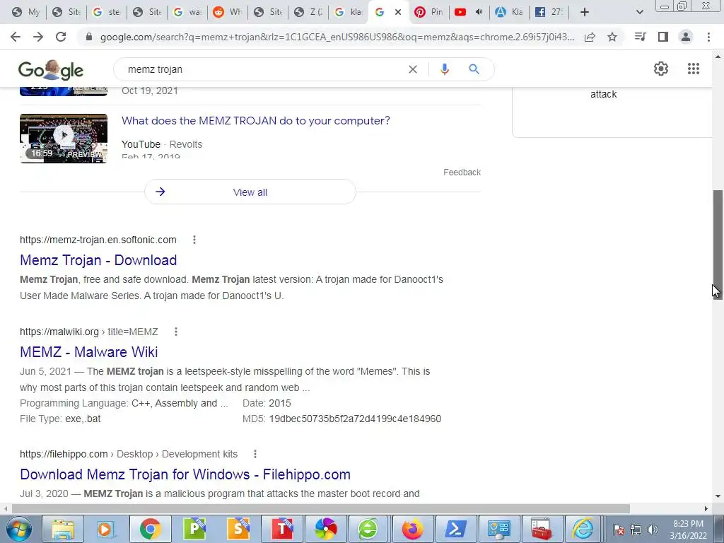
Task: Click the site lock icon in address bar
Action: (89, 37)
